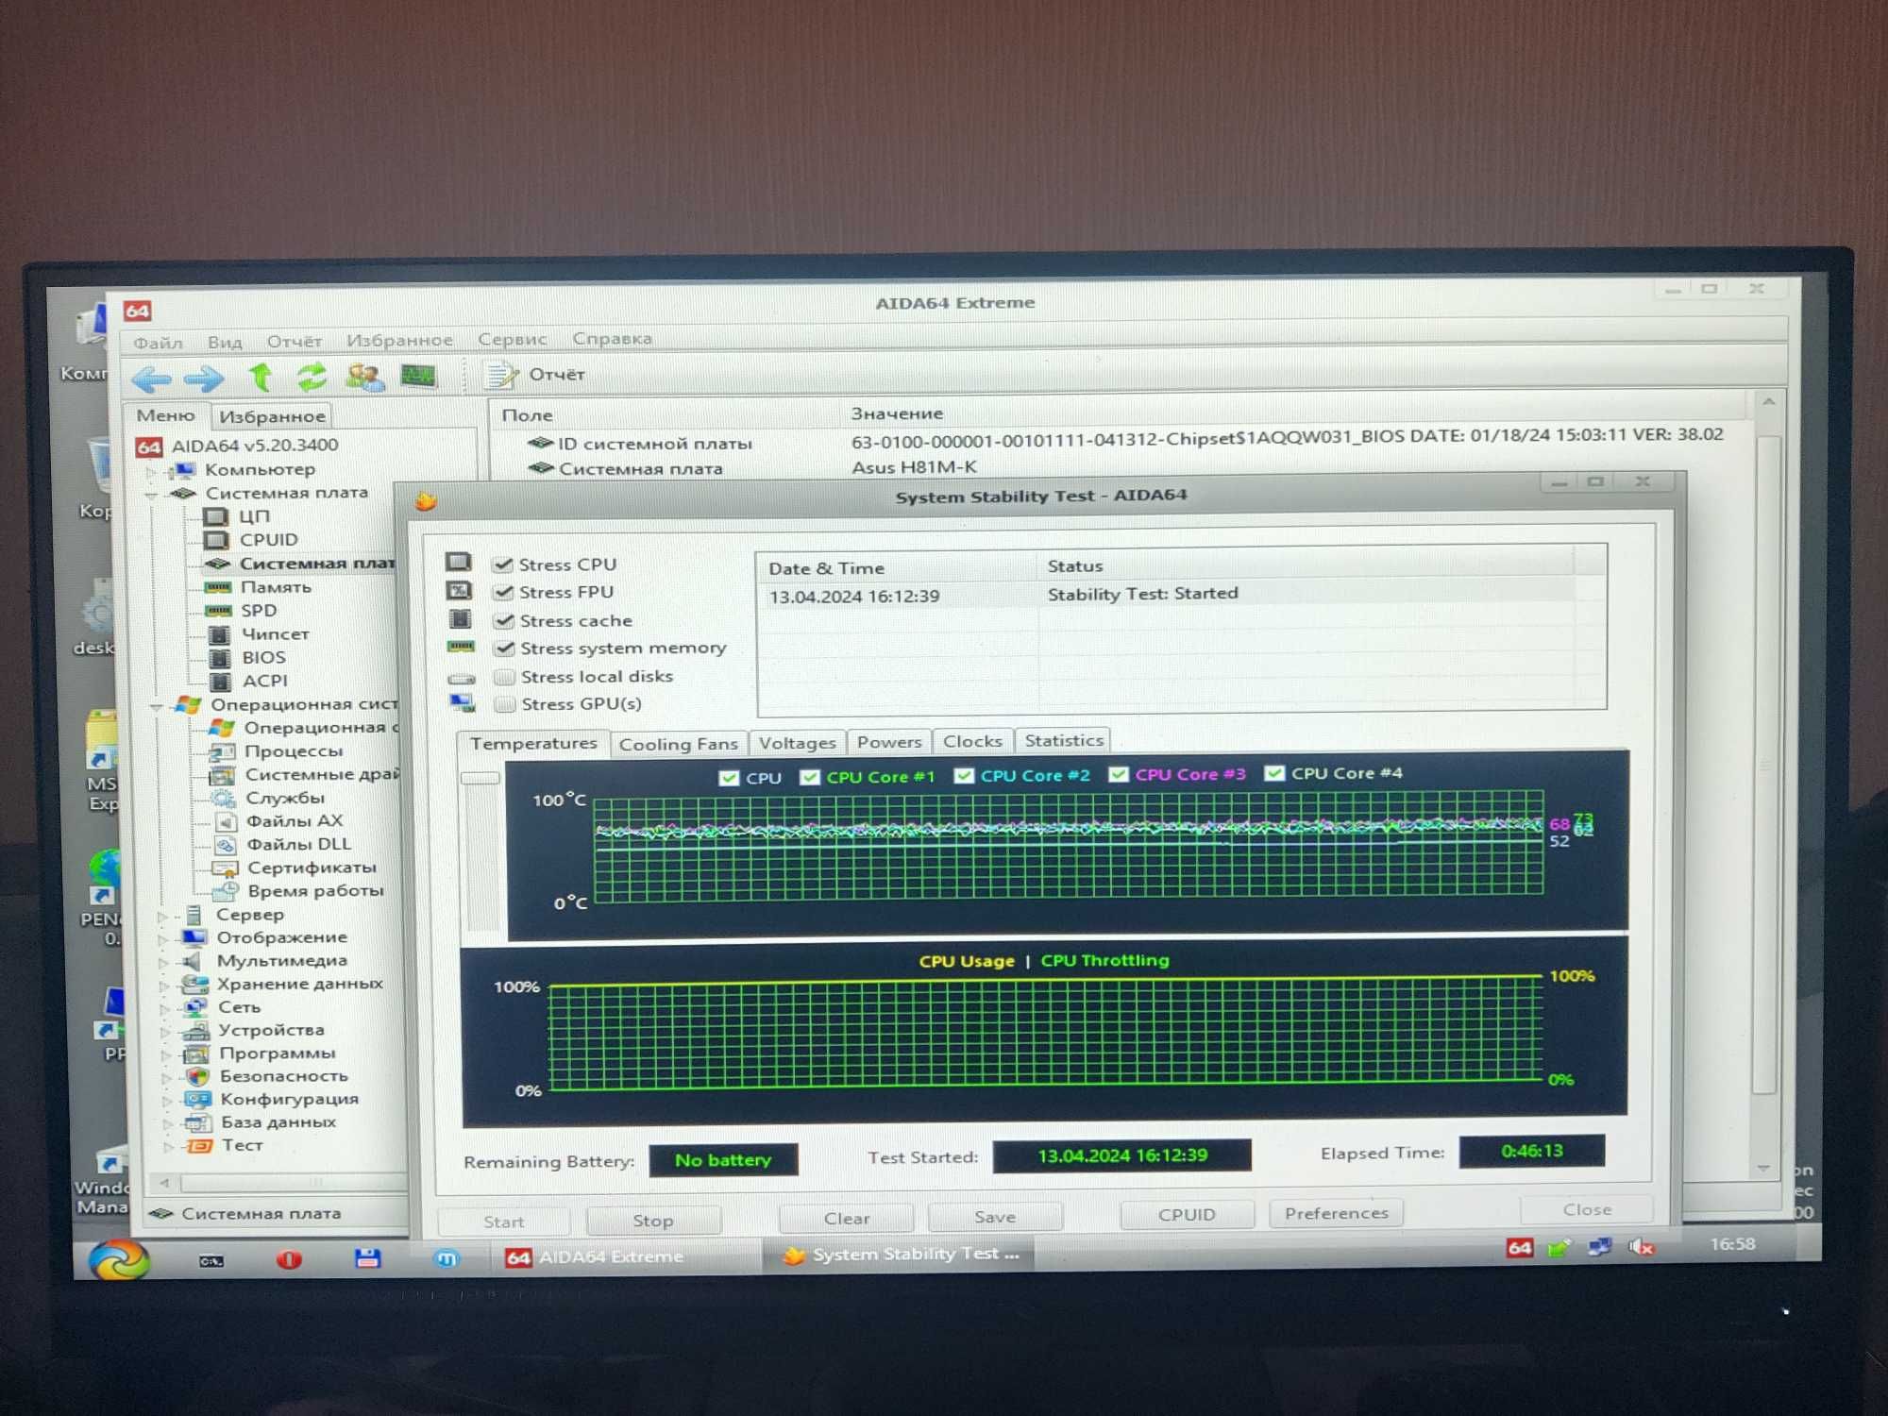Viewport: 1888px width, 1416px height.
Task: Click the command prompt taskbar icon
Action: (211, 1260)
